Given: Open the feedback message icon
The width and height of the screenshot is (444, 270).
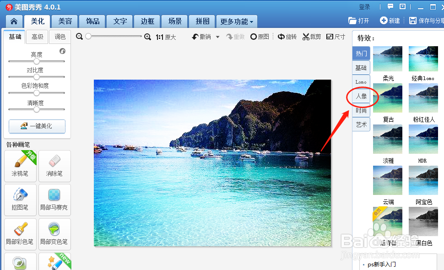Looking at the screenshot, I should [390, 6].
